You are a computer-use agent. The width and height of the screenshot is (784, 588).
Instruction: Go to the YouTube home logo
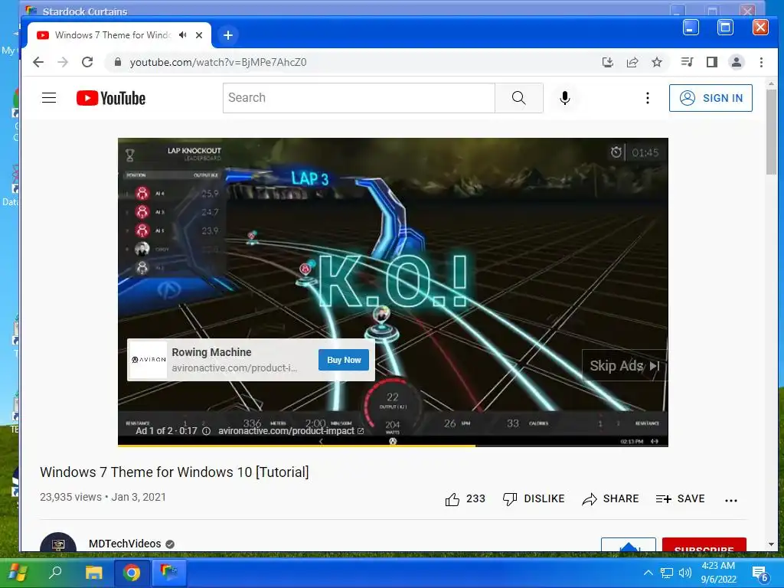(111, 98)
